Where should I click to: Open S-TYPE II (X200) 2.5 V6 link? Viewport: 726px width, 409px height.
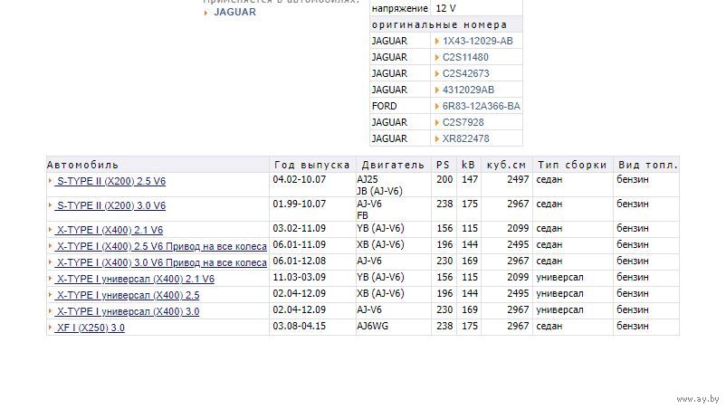coord(110,181)
